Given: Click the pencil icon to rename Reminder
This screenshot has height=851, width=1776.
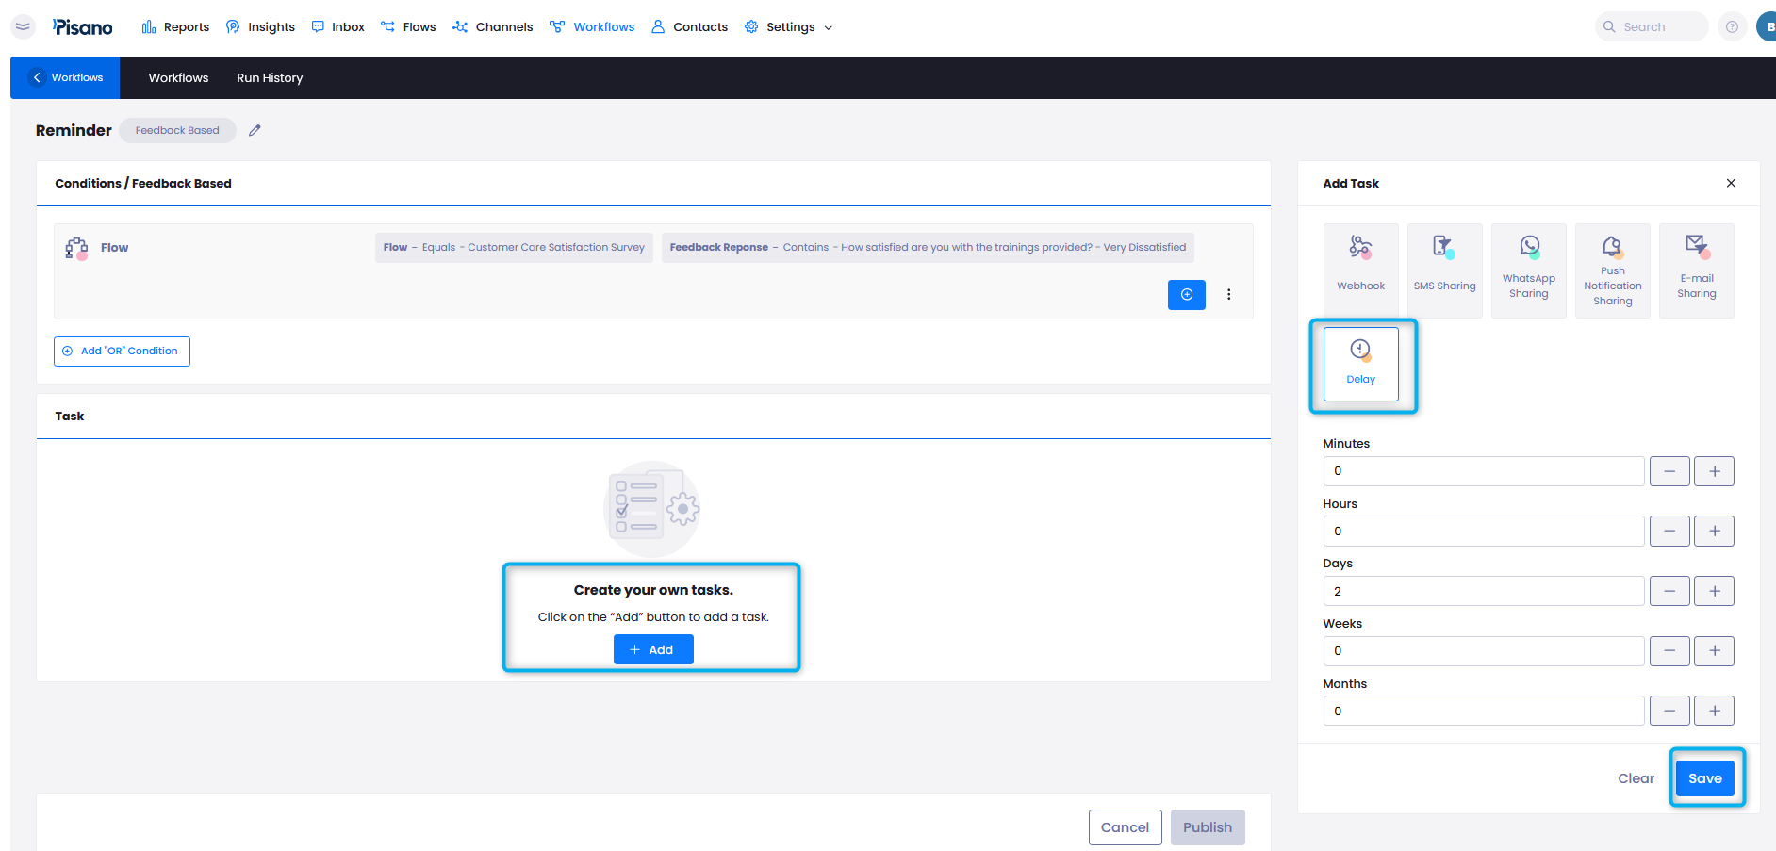Looking at the screenshot, I should click(x=255, y=131).
